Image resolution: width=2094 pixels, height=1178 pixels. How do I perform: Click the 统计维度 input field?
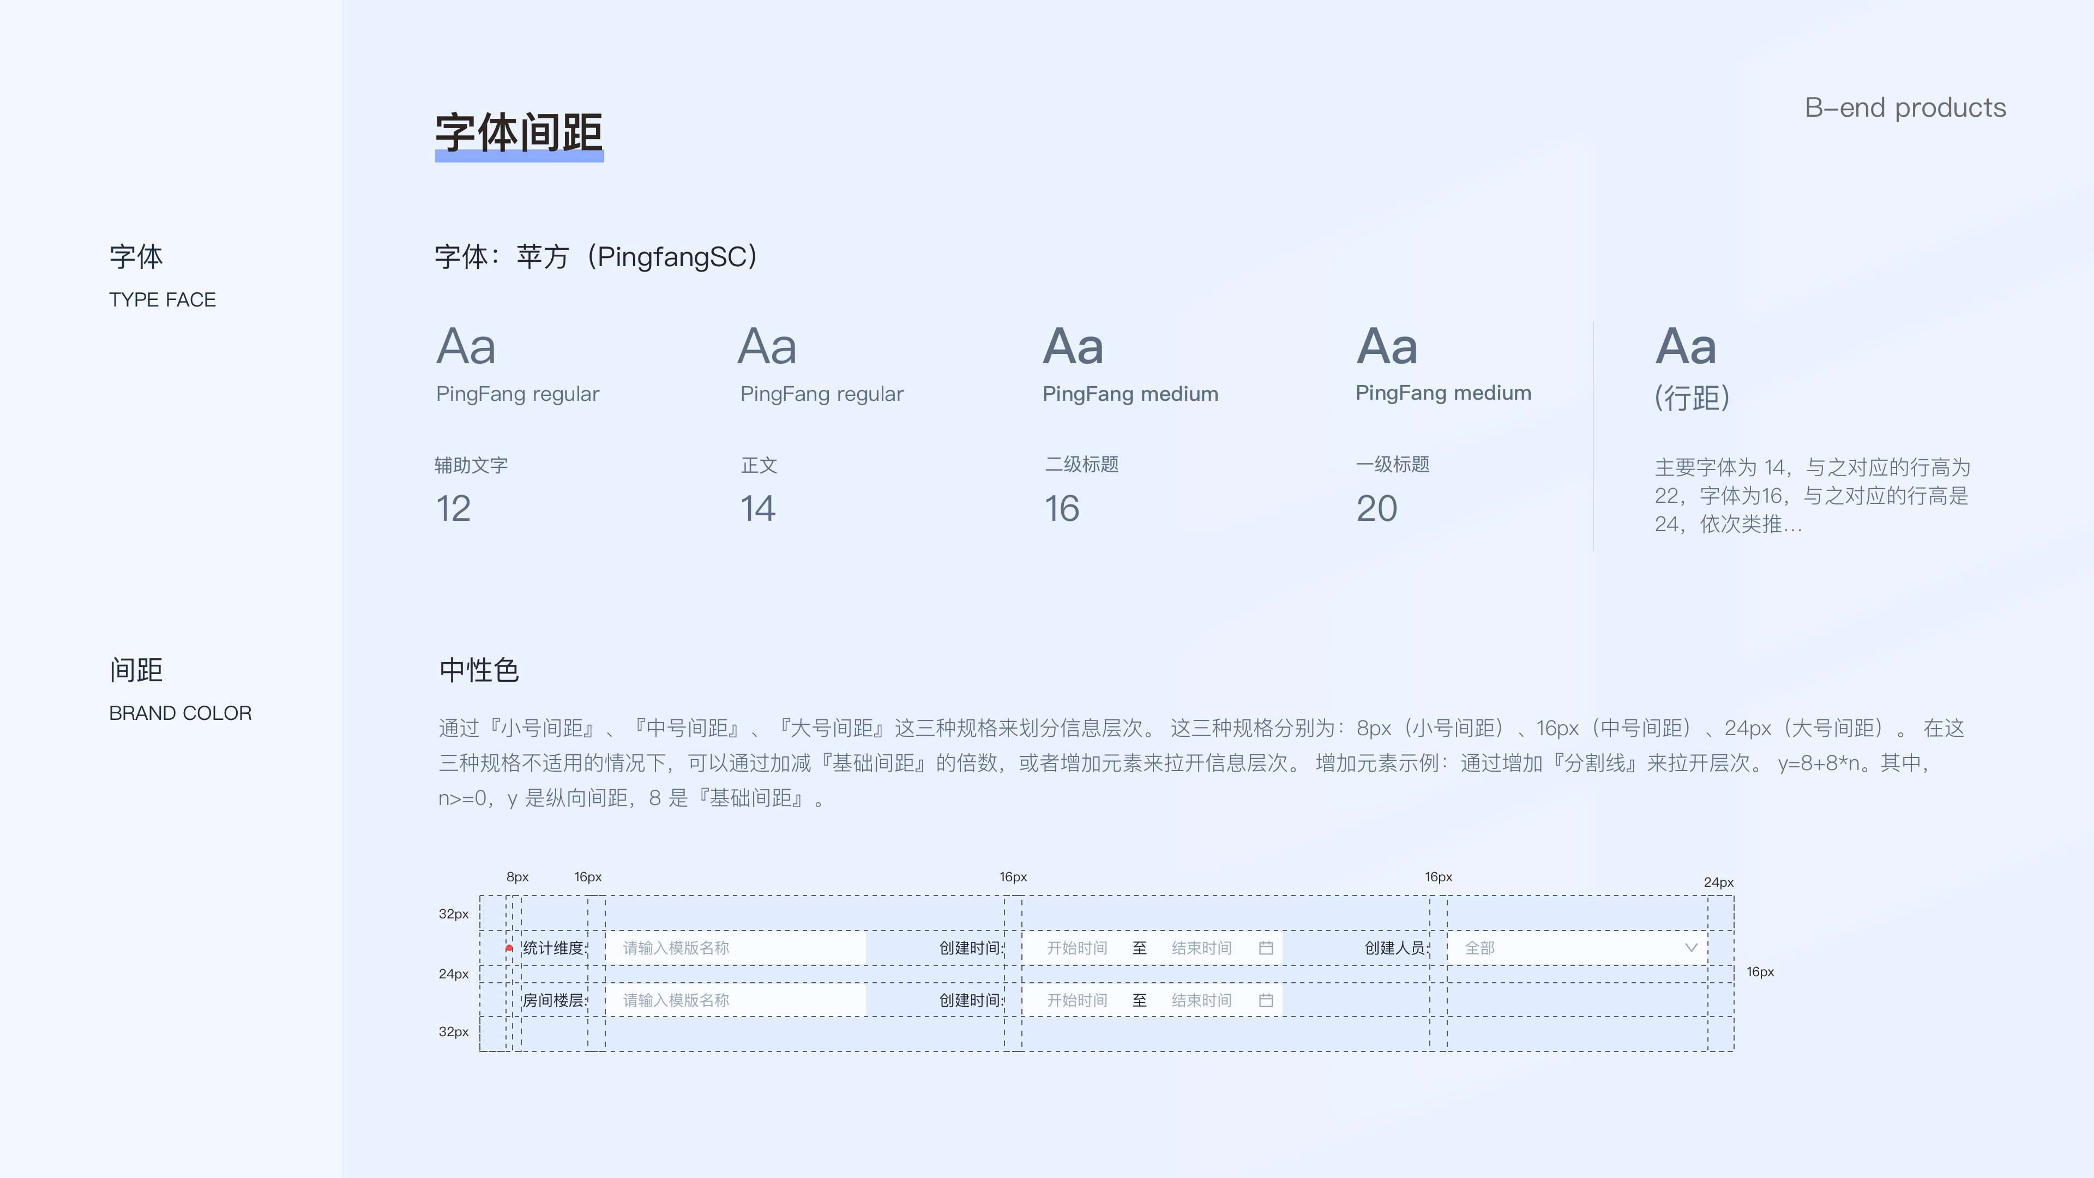(x=736, y=948)
